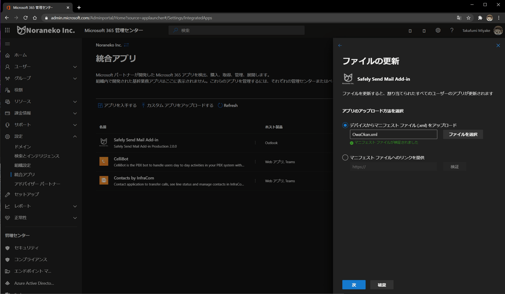Screen dimensions: 505x294
Task: Click the 検索 search box in header
Action: pos(237,30)
